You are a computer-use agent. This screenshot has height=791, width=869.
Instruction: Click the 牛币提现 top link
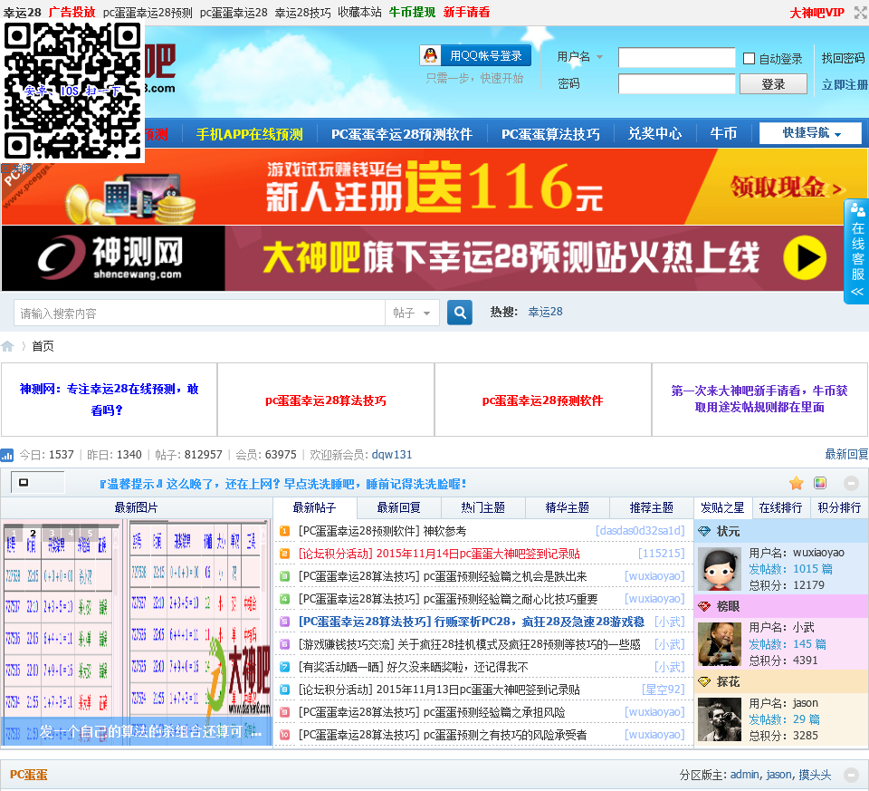click(413, 12)
